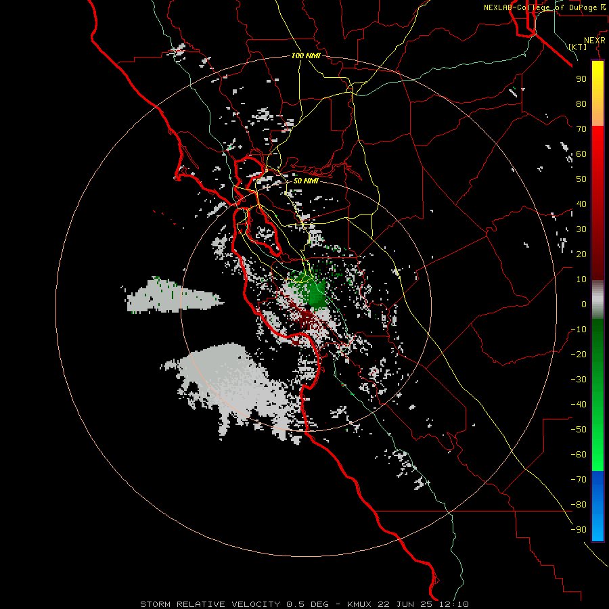Click the "50 NMI" range ring label
The width and height of the screenshot is (609, 609).
pyautogui.click(x=306, y=181)
